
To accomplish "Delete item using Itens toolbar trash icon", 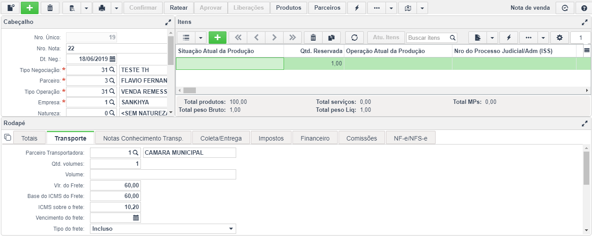I will click(x=313, y=38).
